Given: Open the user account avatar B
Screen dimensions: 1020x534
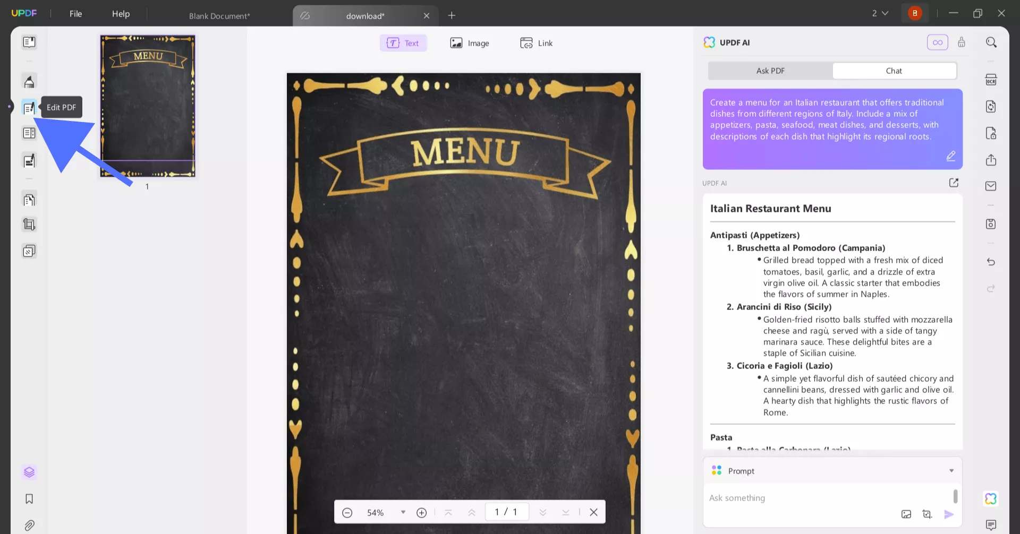Looking at the screenshot, I should pos(915,13).
